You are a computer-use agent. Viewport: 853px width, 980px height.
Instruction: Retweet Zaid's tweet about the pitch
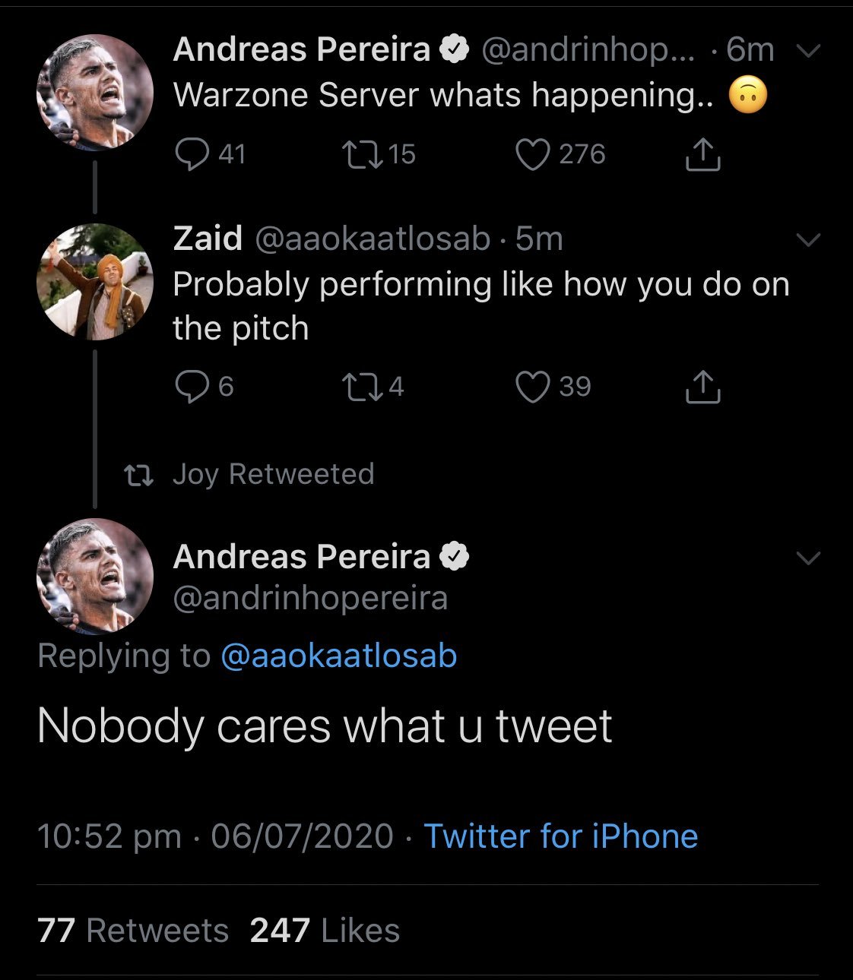[x=360, y=387]
